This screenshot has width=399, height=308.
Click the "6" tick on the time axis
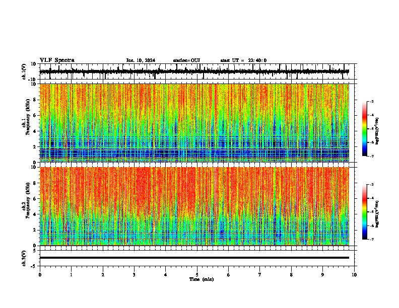(229, 275)
